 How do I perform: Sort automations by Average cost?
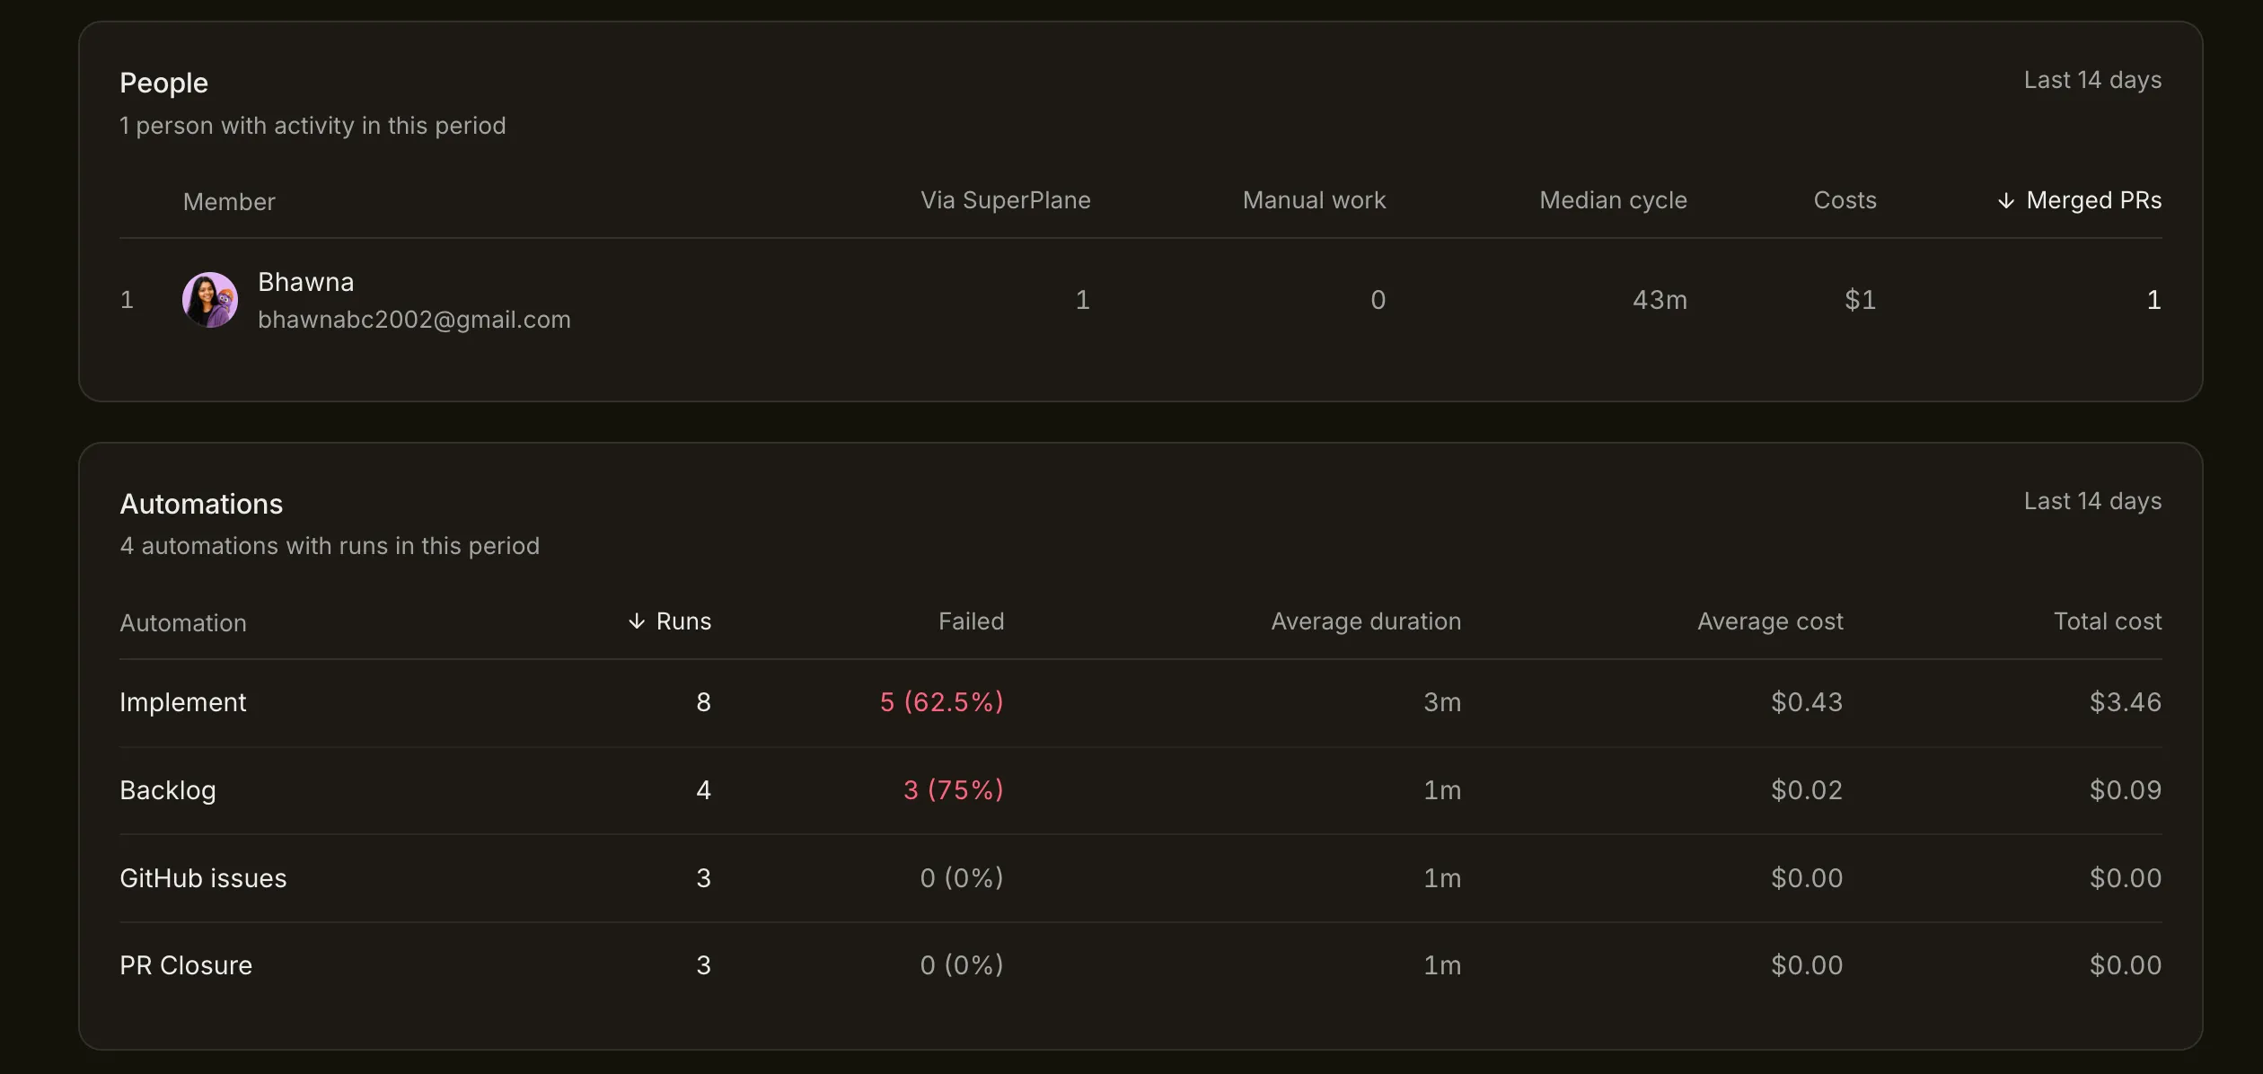pos(1770,621)
